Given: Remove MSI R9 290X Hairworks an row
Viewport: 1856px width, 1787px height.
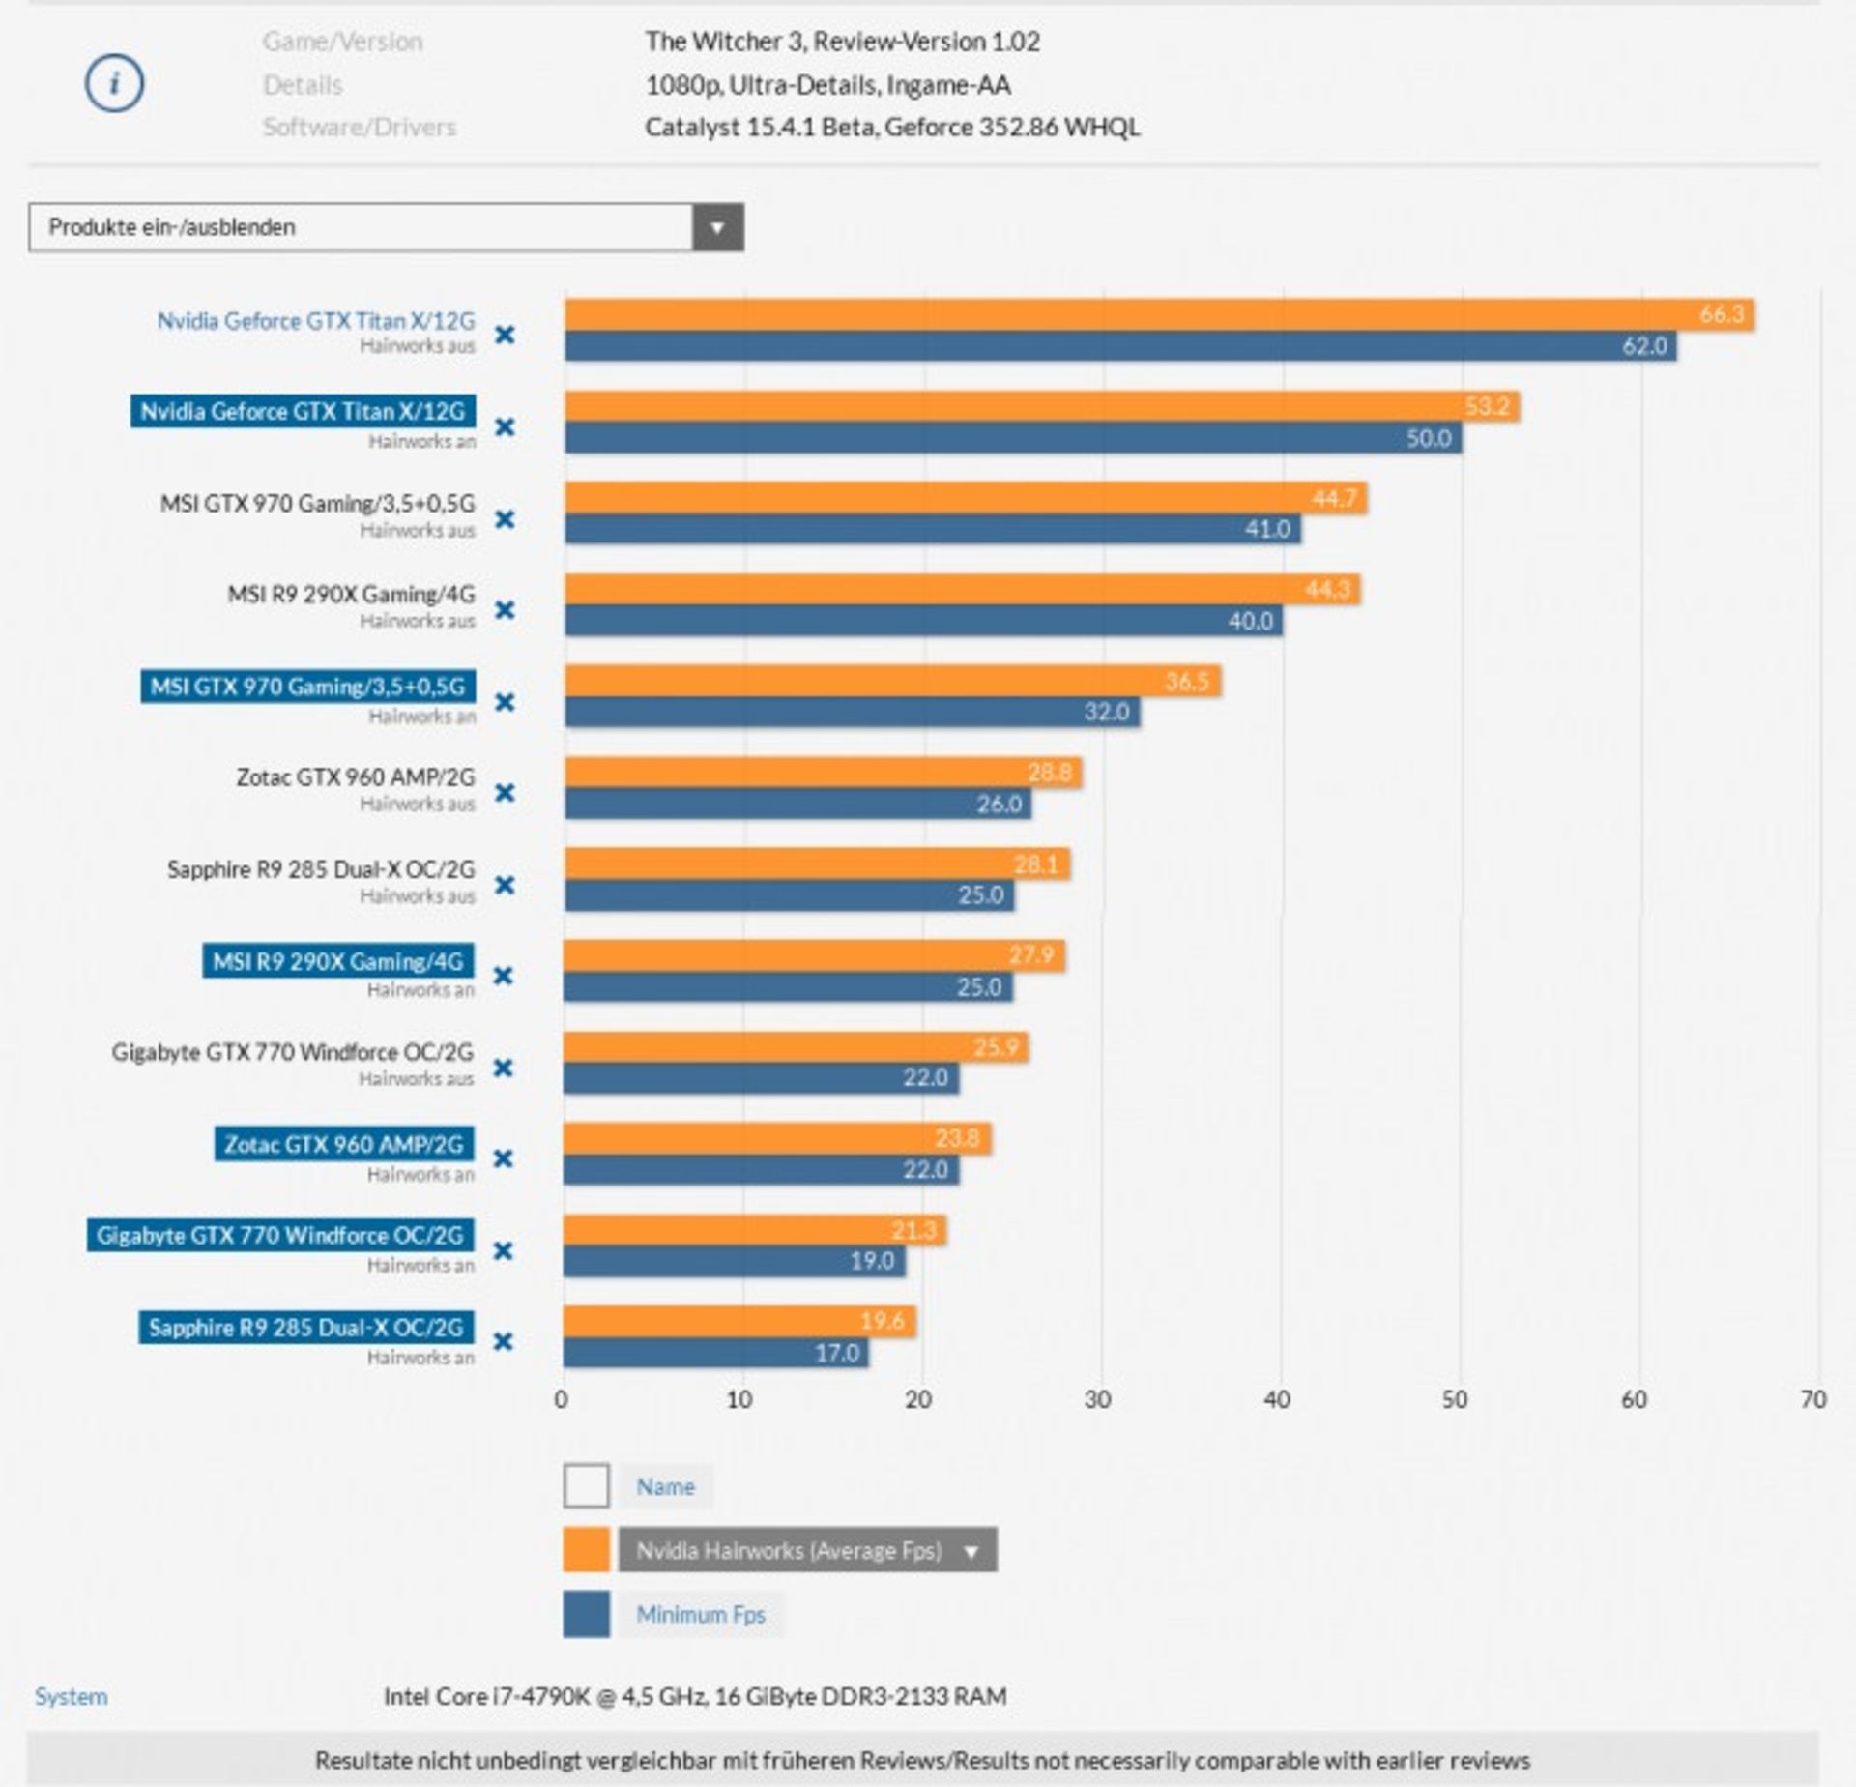Looking at the screenshot, I should [x=504, y=976].
